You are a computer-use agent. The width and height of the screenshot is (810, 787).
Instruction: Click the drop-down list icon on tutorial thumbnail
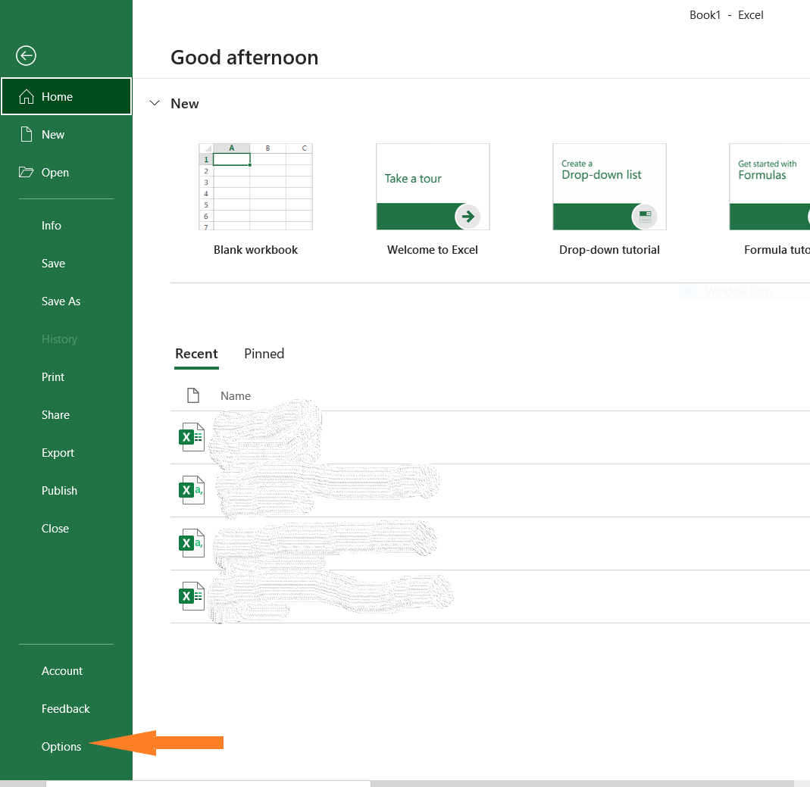[x=645, y=217]
